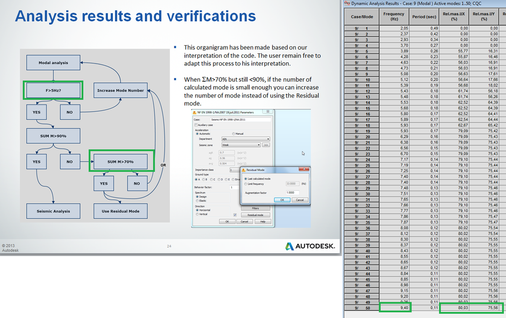Click Rel.mas.UY cell 75,56 in mode 50 row
This screenshot has height=318, width=506.
pyautogui.click(x=484, y=308)
